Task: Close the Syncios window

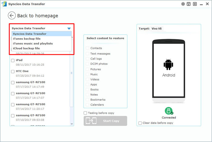Action: pyautogui.click(x=207, y=4)
